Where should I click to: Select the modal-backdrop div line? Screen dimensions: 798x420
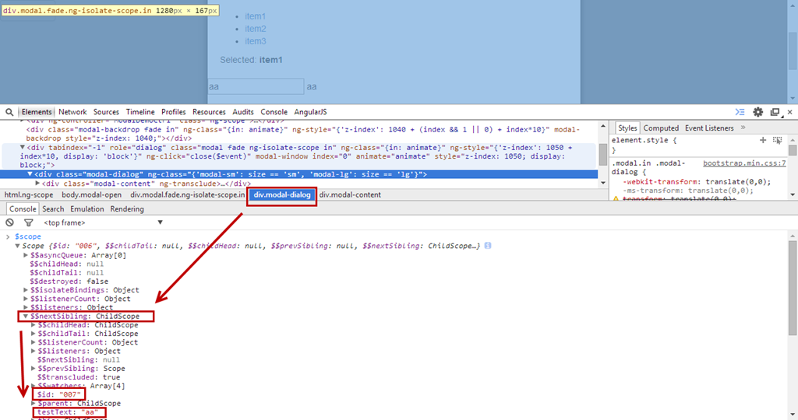pyautogui.click(x=303, y=134)
